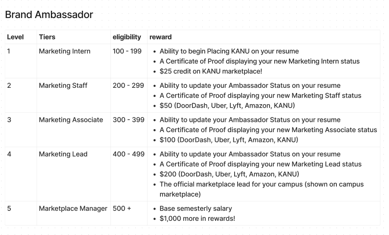Select the 400 - 499 eligibility cell
The width and height of the screenshot is (389, 235).
(128, 154)
